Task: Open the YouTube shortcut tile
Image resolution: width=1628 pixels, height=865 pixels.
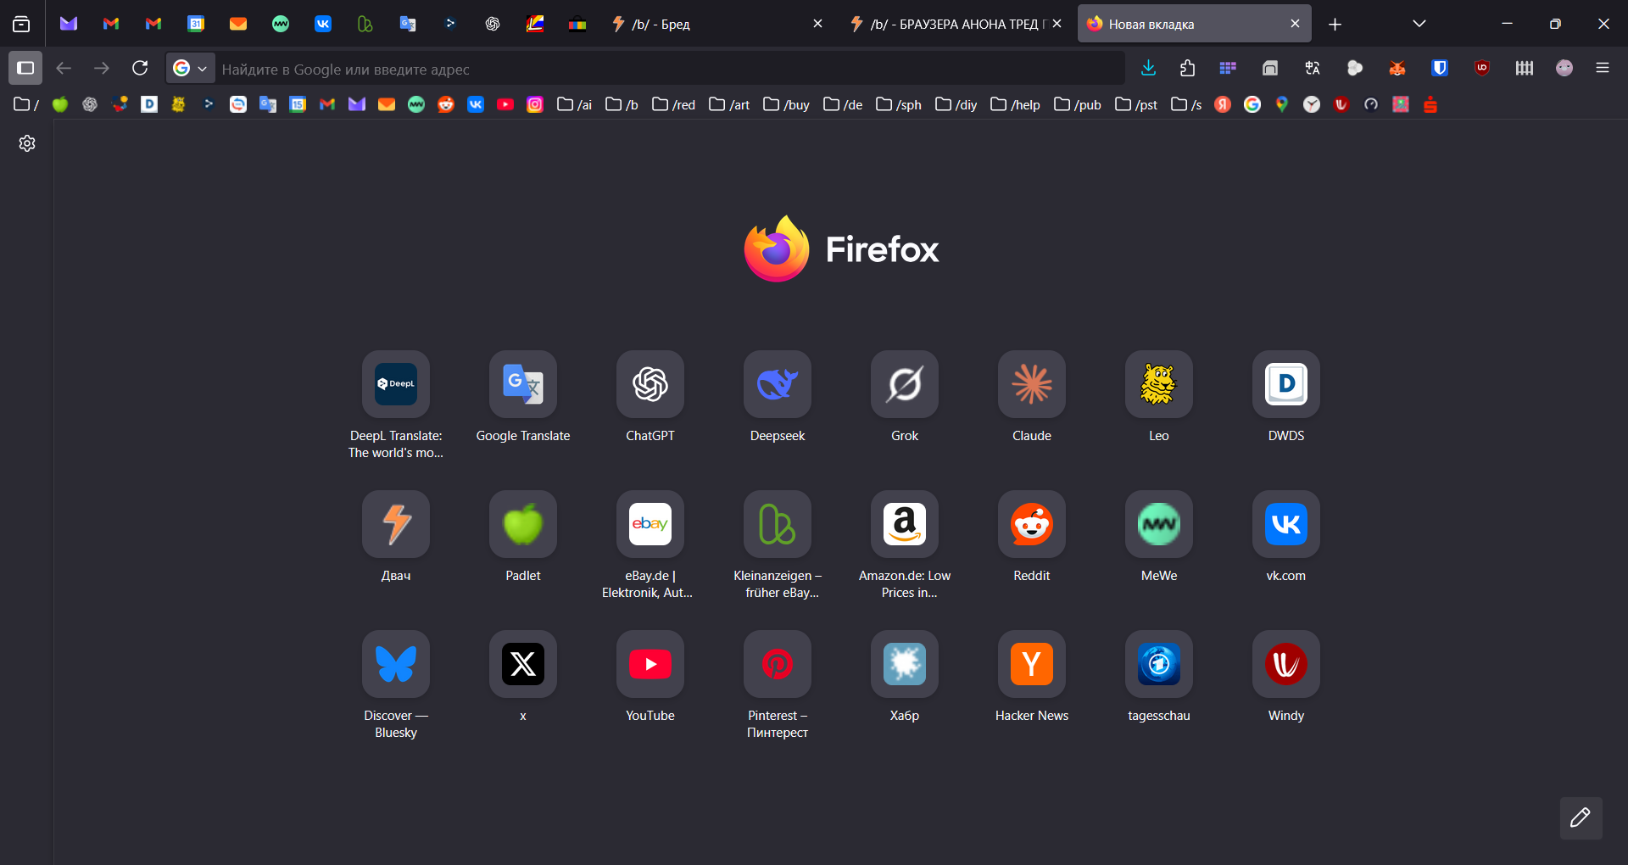Action: point(650,664)
